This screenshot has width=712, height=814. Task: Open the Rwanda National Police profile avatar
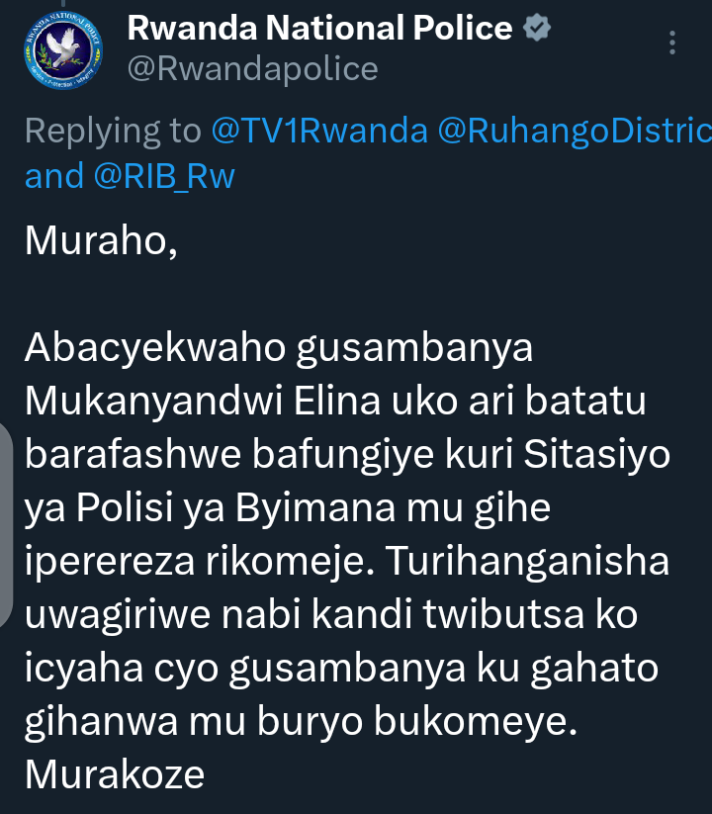(x=62, y=49)
